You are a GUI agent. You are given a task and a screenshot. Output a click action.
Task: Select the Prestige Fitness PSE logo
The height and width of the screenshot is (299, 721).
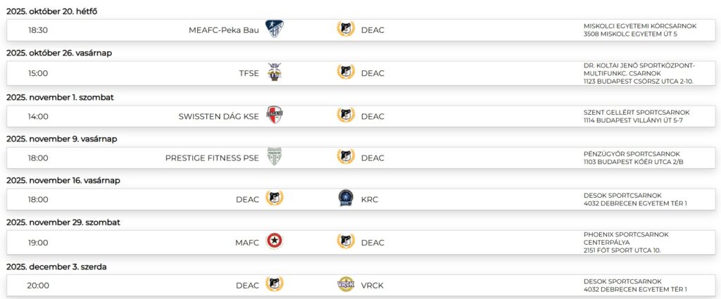click(275, 158)
